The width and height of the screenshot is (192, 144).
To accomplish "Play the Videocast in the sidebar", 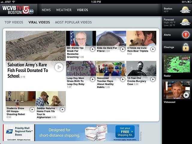I will click(x=186, y=95).
